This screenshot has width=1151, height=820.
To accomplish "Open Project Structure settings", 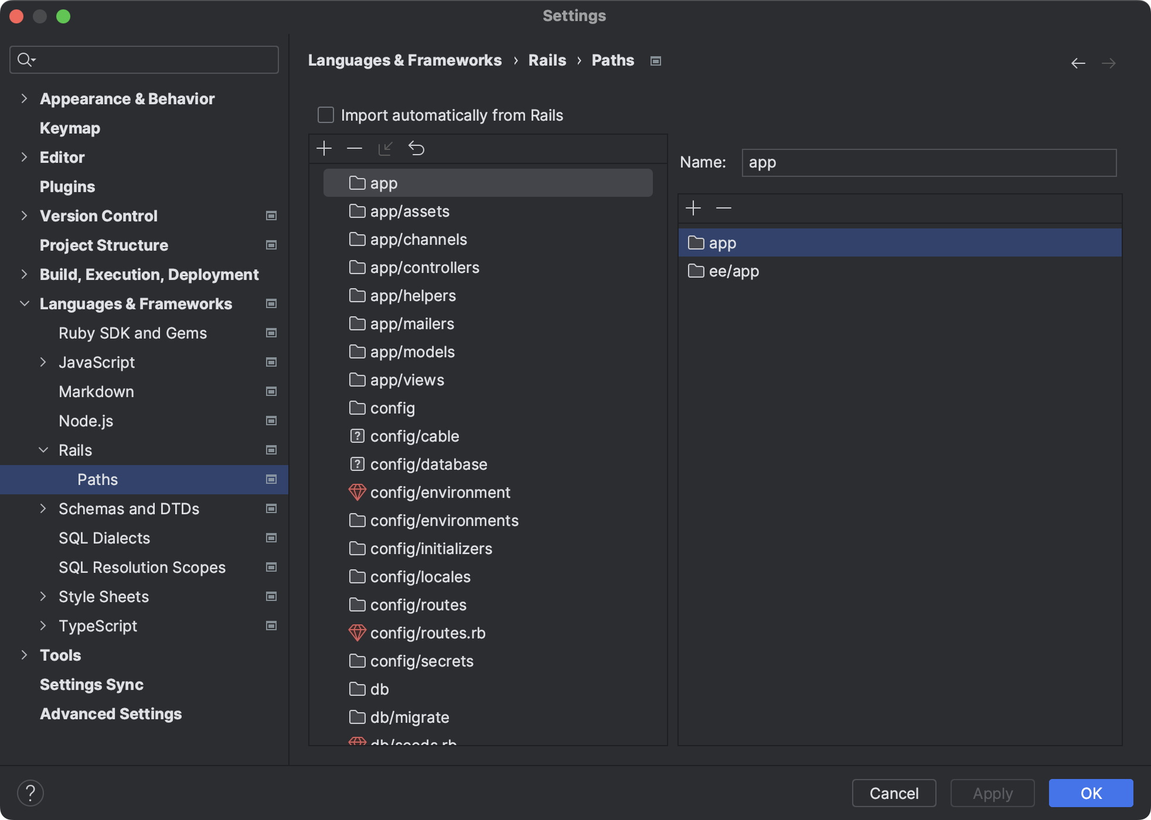I will [x=104, y=245].
